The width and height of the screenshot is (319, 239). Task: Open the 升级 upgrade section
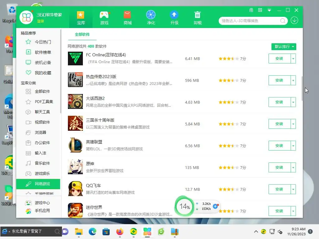pos(174,18)
